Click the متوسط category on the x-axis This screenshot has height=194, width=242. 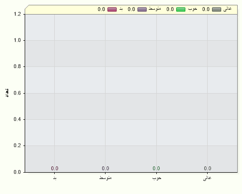point(106,178)
